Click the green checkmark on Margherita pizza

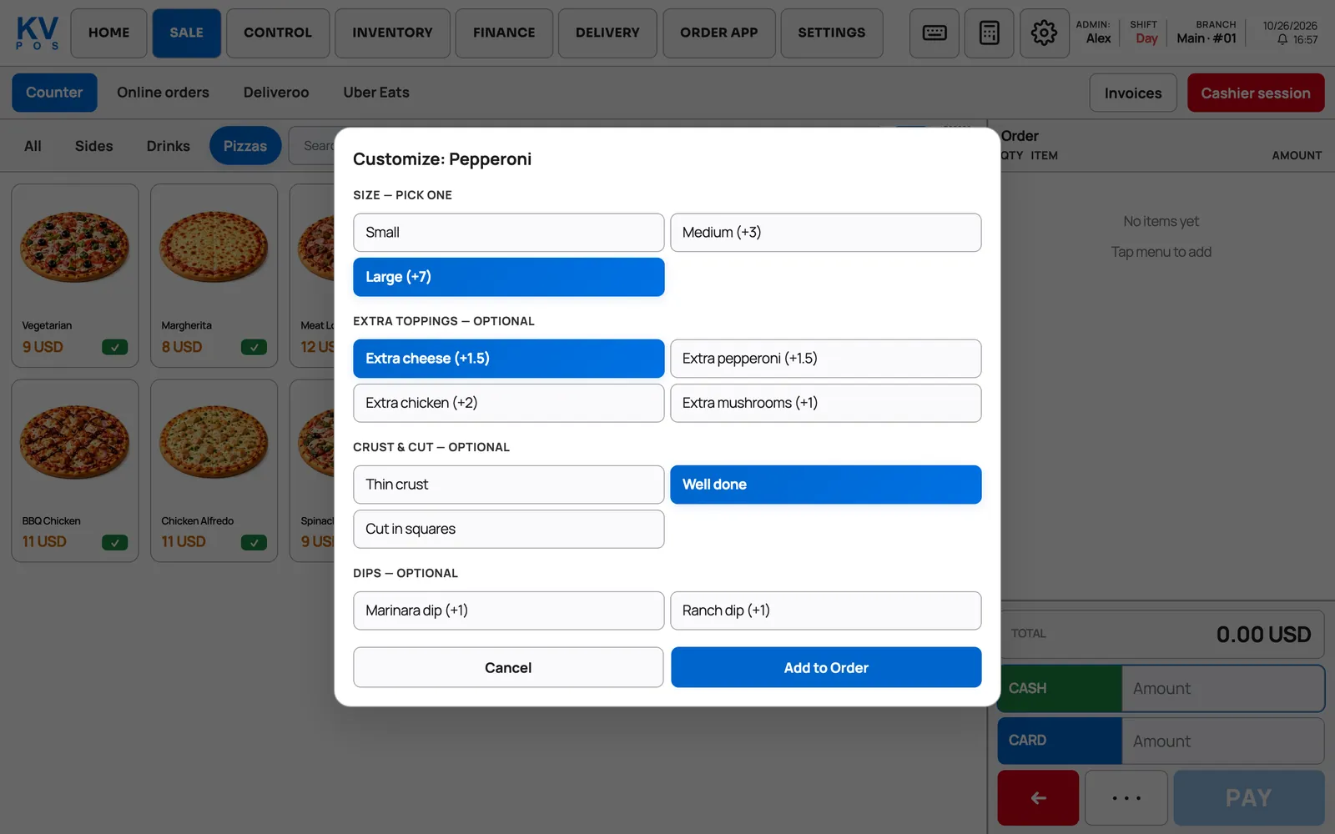pos(254,347)
